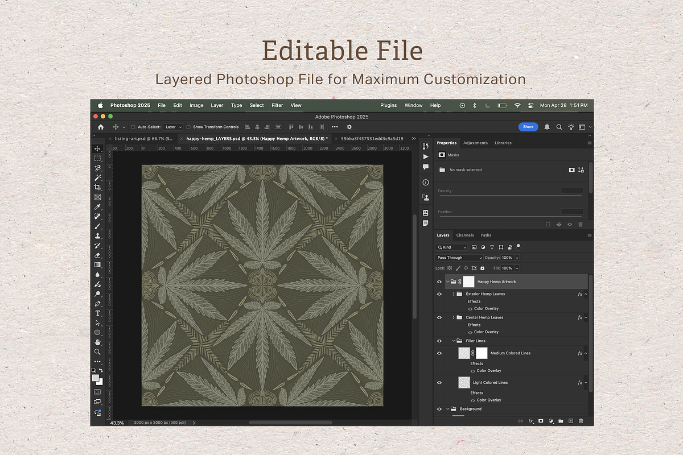Add layer mask icon in Layers panel
This screenshot has width=683, height=455.
(x=541, y=421)
